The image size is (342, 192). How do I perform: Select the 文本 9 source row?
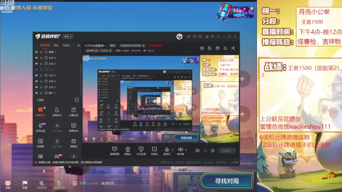click(x=58, y=76)
